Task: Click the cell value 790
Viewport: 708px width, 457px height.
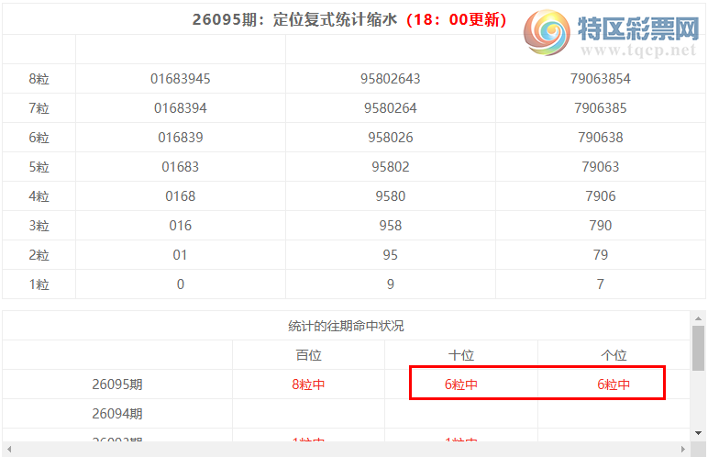Action: pos(601,226)
